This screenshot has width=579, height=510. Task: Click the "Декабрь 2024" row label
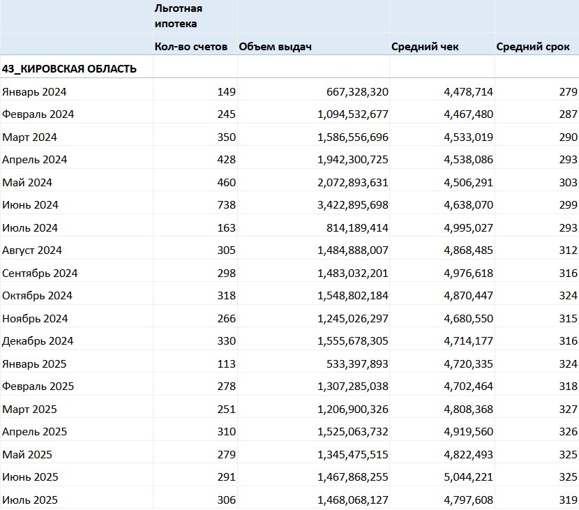pyautogui.click(x=38, y=341)
